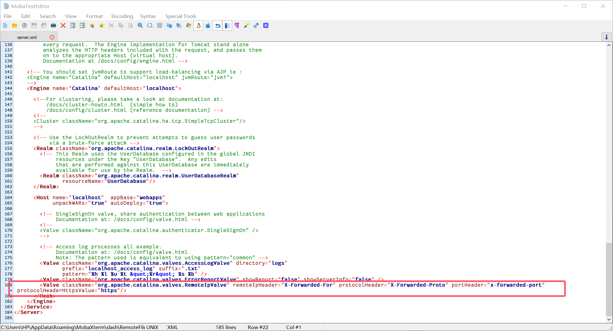Print the document

click(x=53, y=25)
